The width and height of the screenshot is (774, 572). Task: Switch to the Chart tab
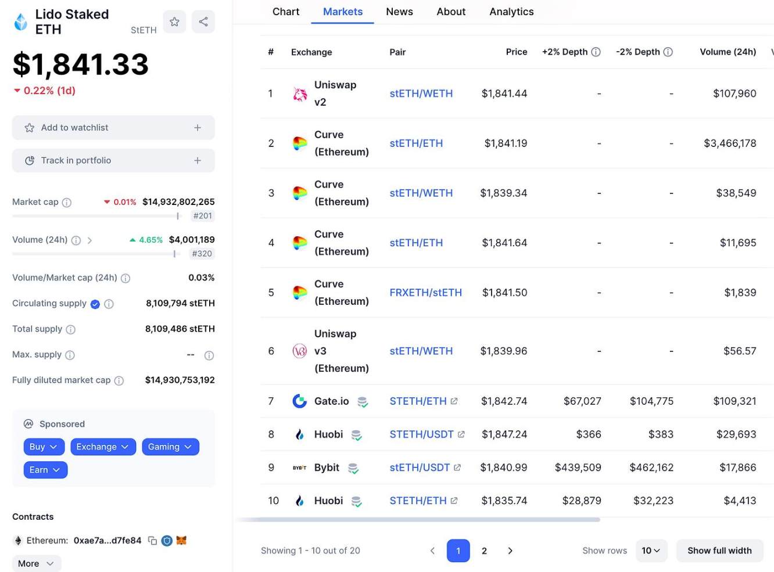pyautogui.click(x=286, y=12)
